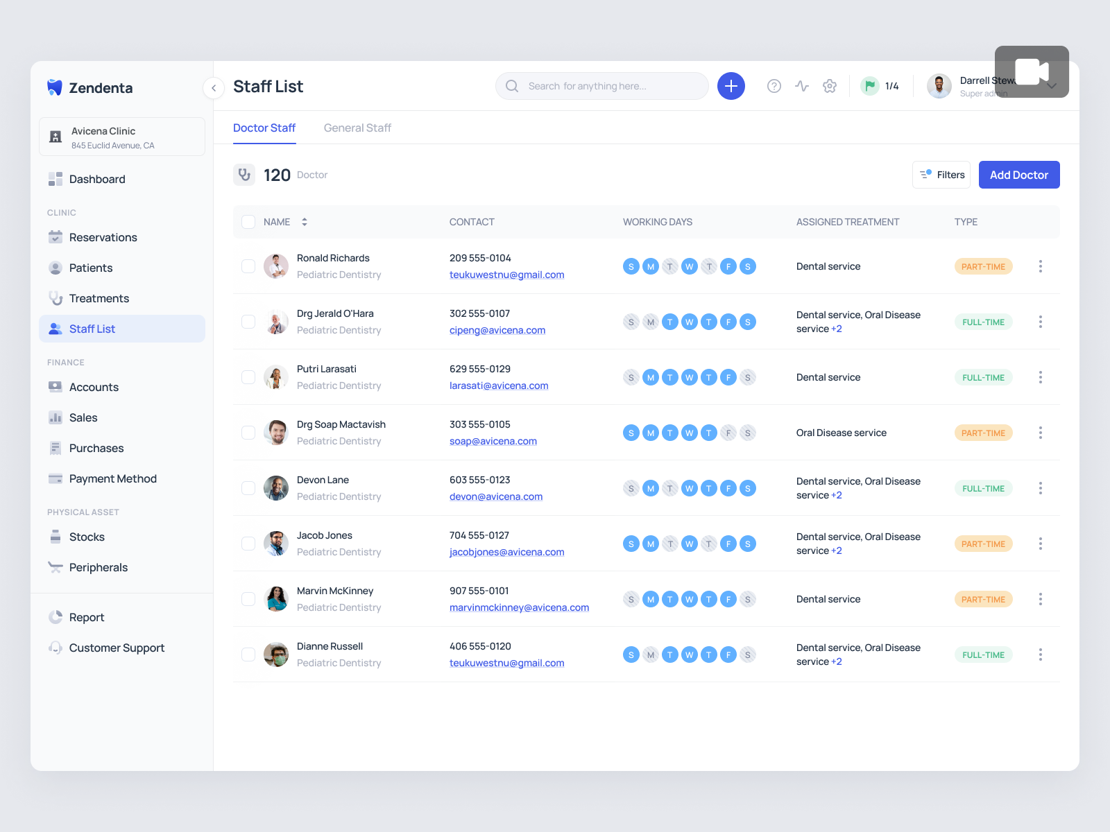
Task: Select Reservations in the Clinic section
Action: [103, 237]
